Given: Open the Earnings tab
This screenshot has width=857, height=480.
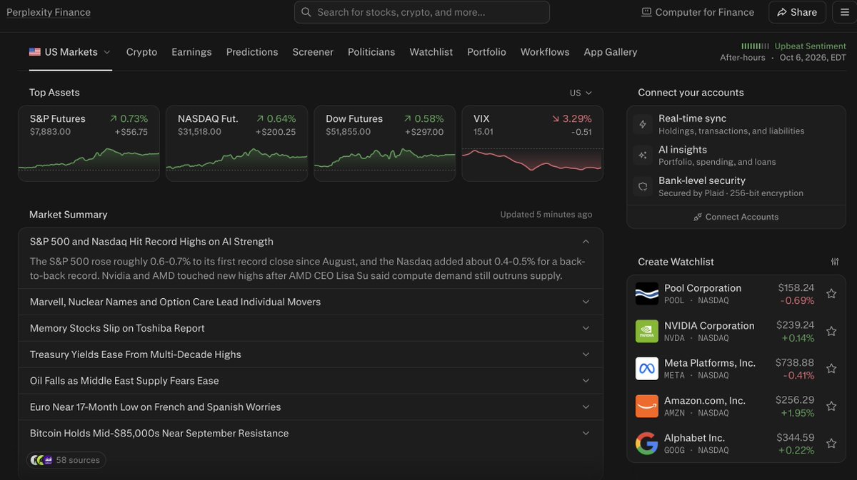Looking at the screenshot, I should [x=191, y=52].
